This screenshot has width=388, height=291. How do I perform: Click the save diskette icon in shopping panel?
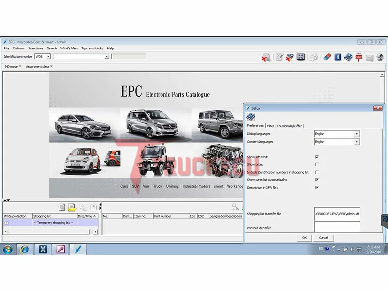pyautogui.click(x=93, y=207)
